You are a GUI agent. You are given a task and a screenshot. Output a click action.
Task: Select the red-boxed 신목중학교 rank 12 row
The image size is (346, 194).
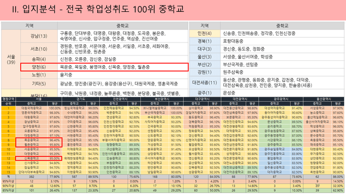(38, 158)
